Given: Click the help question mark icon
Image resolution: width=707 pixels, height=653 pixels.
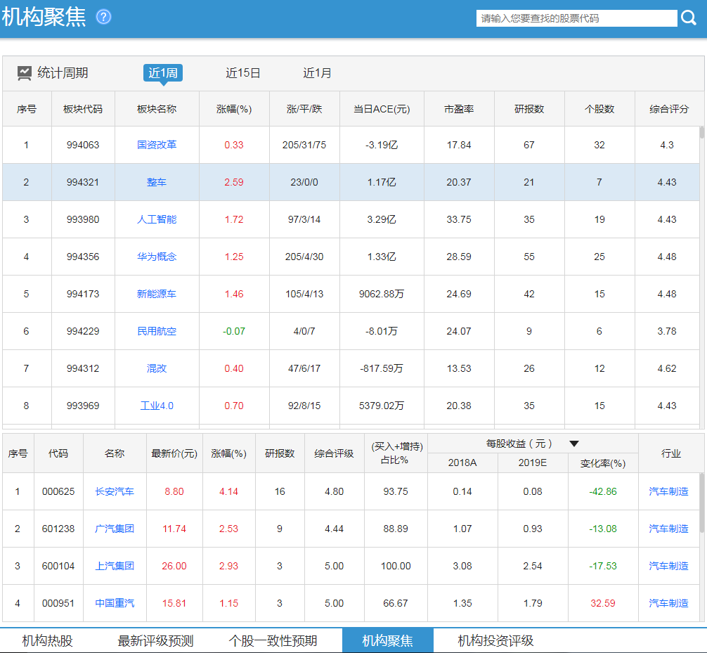Looking at the screenshot, I should click(104, 17).
